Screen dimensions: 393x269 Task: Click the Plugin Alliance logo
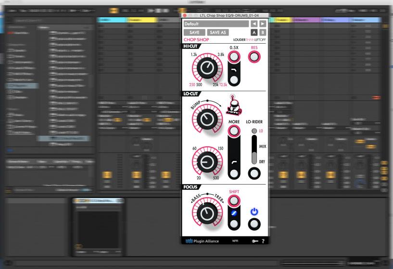click(x=202, y=241)
